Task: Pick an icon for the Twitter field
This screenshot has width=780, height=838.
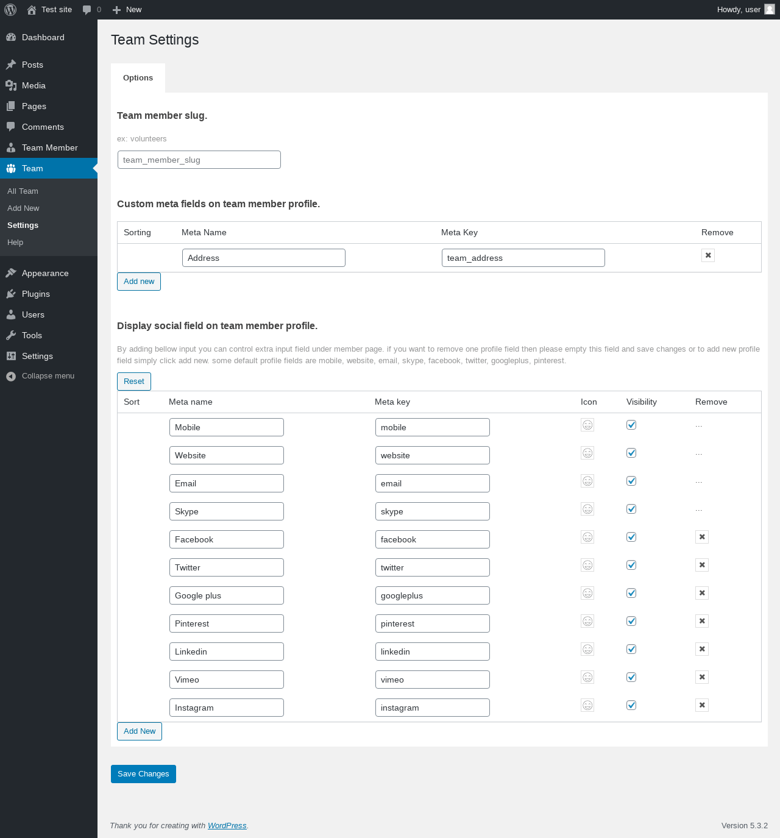Action: [587, 565]
